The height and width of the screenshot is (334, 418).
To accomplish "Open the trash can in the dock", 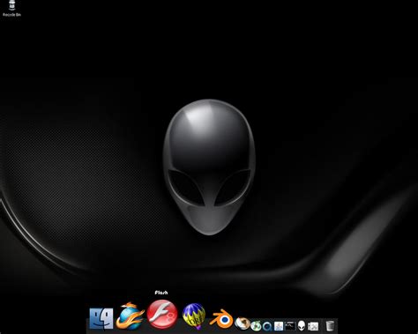I will (x=330, y=325).
